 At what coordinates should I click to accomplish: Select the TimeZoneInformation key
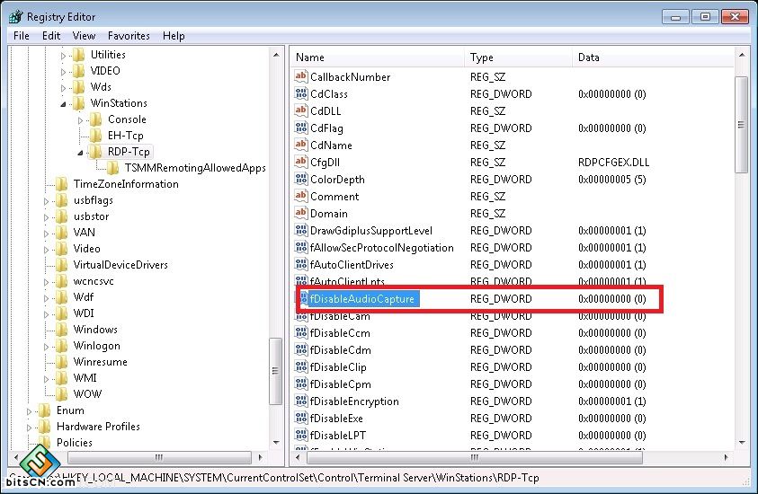(x=126, y=184)
